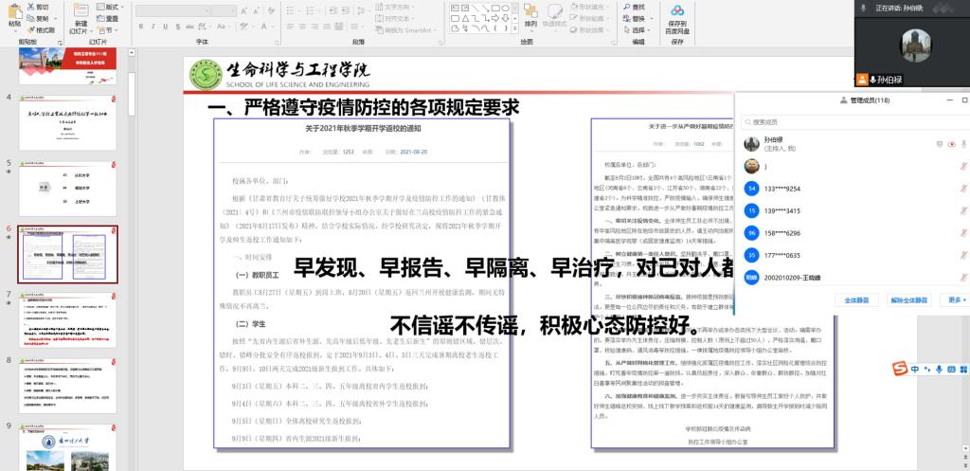Click the 全体静音 mute all button
This screenshot has width=970, height=471.
[857, 300]
